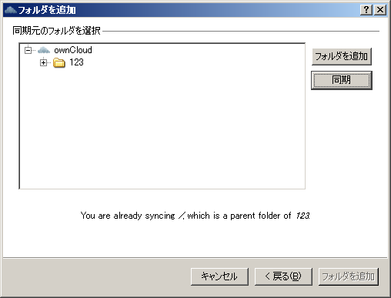Click the ownCloud cloud icon in tree
The height and width of the screenshot is (298, 391).
coord(44,50)
